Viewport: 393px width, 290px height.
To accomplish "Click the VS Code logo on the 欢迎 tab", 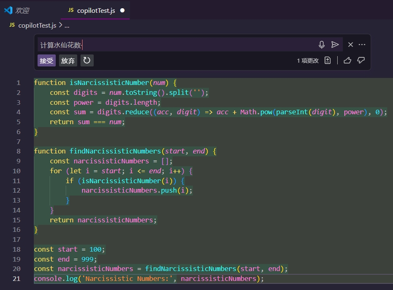I will click(8, 10).
